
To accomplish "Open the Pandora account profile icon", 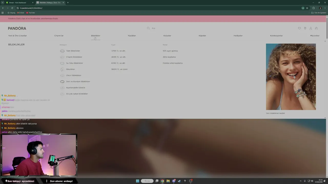I will tap(311, 28).
